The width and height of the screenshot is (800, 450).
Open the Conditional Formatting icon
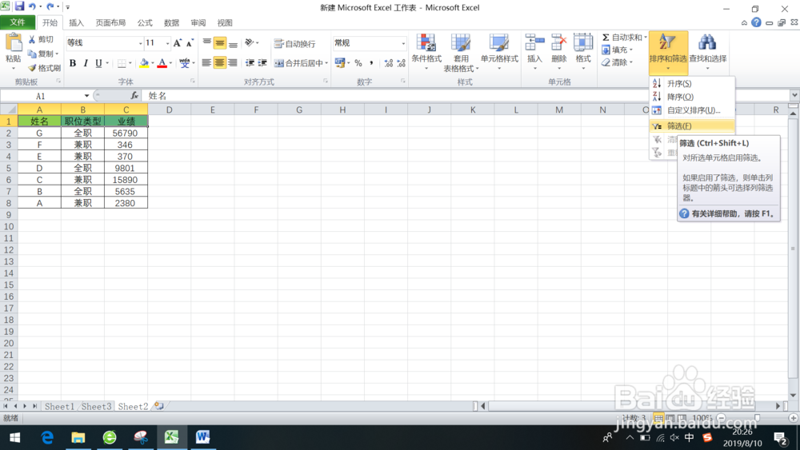(426, 43)
